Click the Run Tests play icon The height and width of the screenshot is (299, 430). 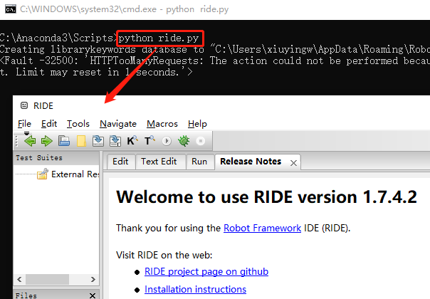pyautogui.click(x=167, y=141)
